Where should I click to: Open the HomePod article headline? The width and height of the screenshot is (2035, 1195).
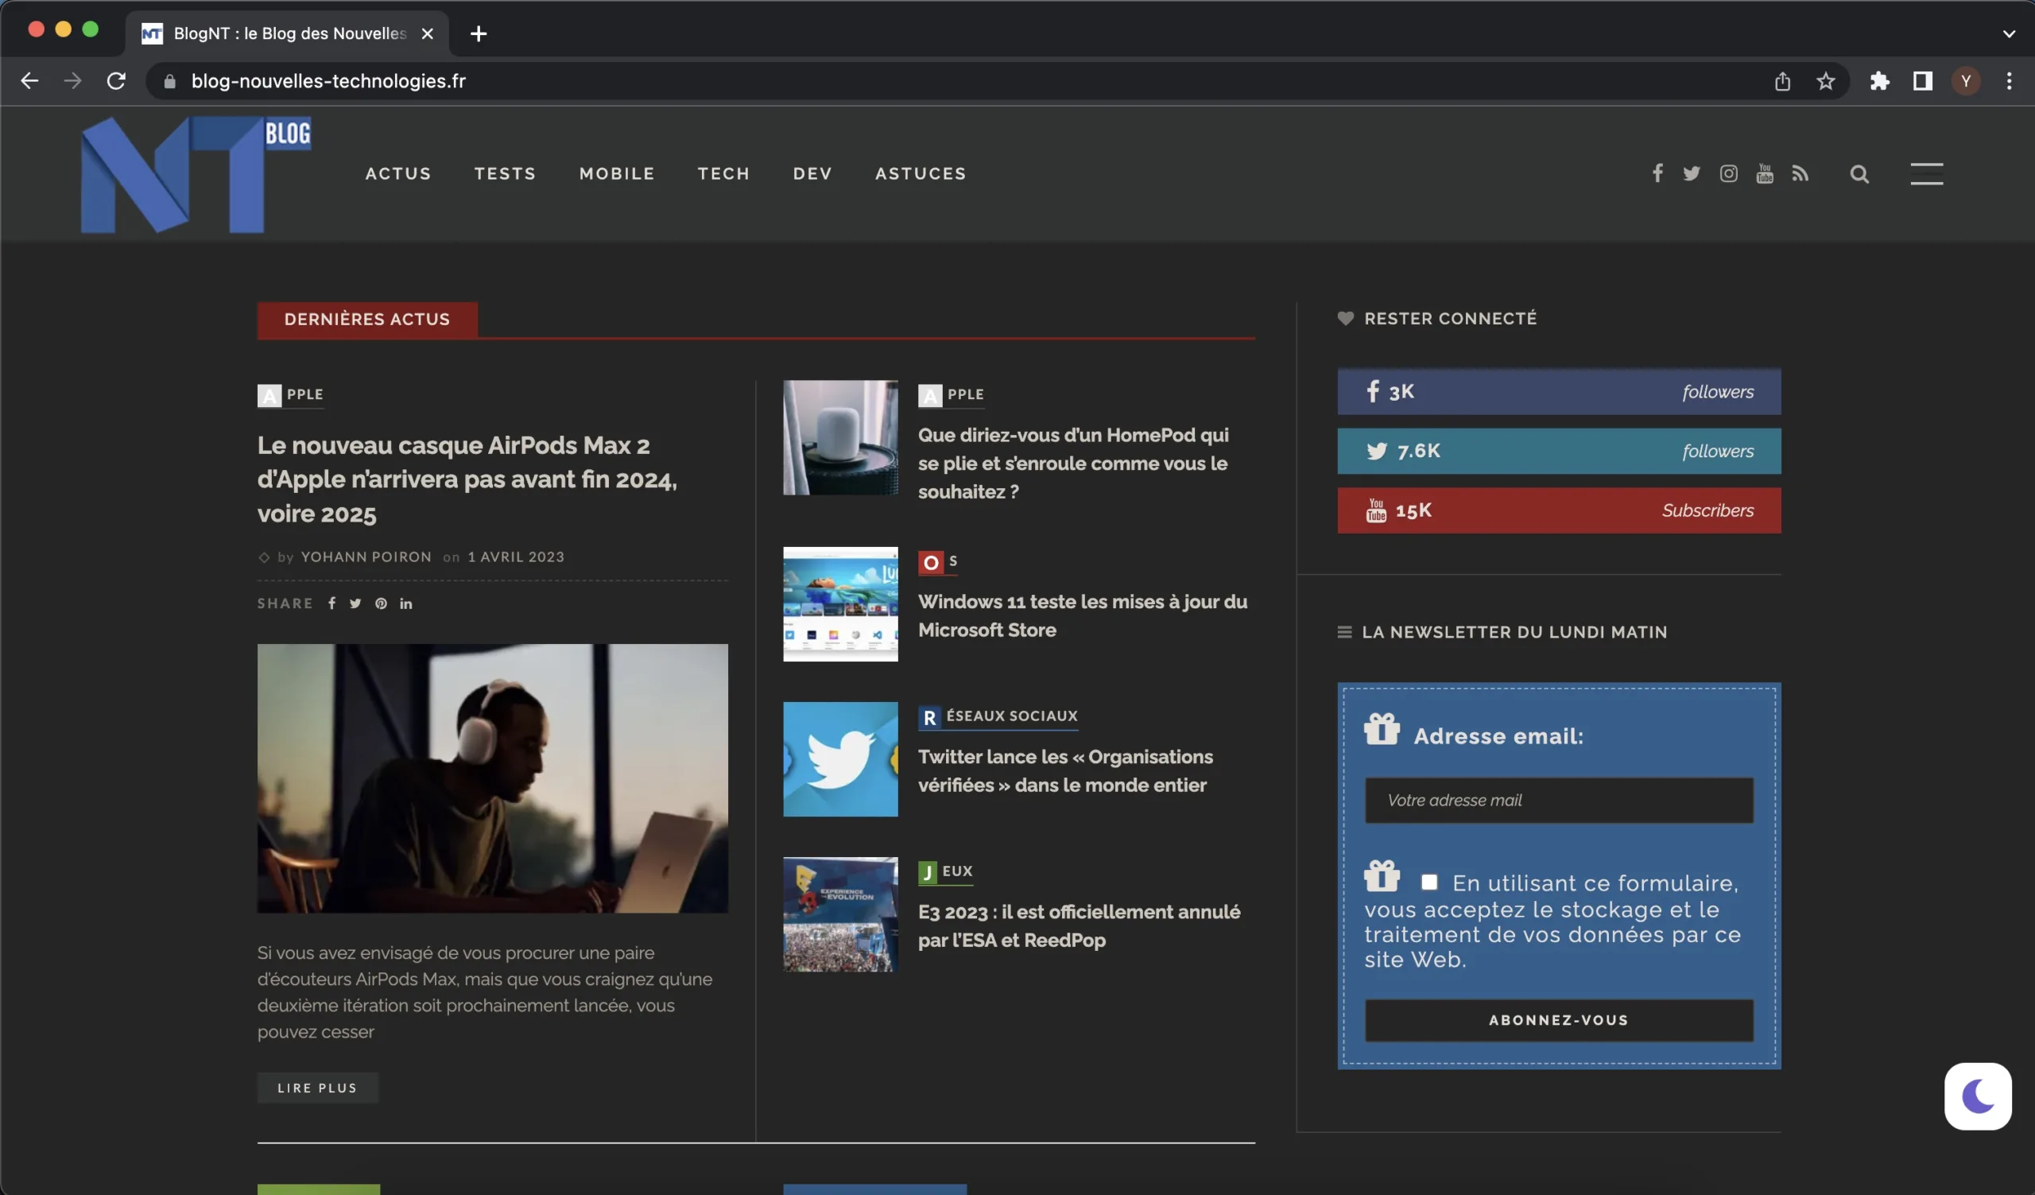click(x=1073, y=464)
